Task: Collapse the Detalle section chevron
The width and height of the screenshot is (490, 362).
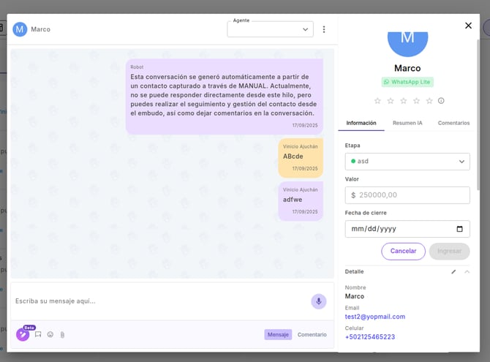Action: 467,271
